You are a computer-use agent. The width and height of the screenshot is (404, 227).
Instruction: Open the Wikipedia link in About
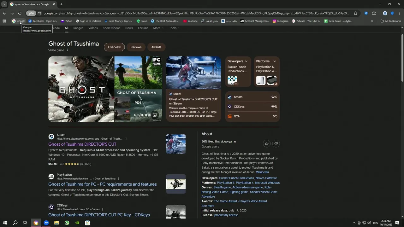262,172
